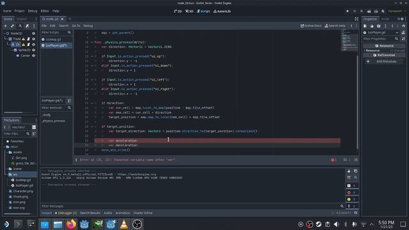Clear the output log icon
Viewport: 409px width, 230px height.
point(349,171)
